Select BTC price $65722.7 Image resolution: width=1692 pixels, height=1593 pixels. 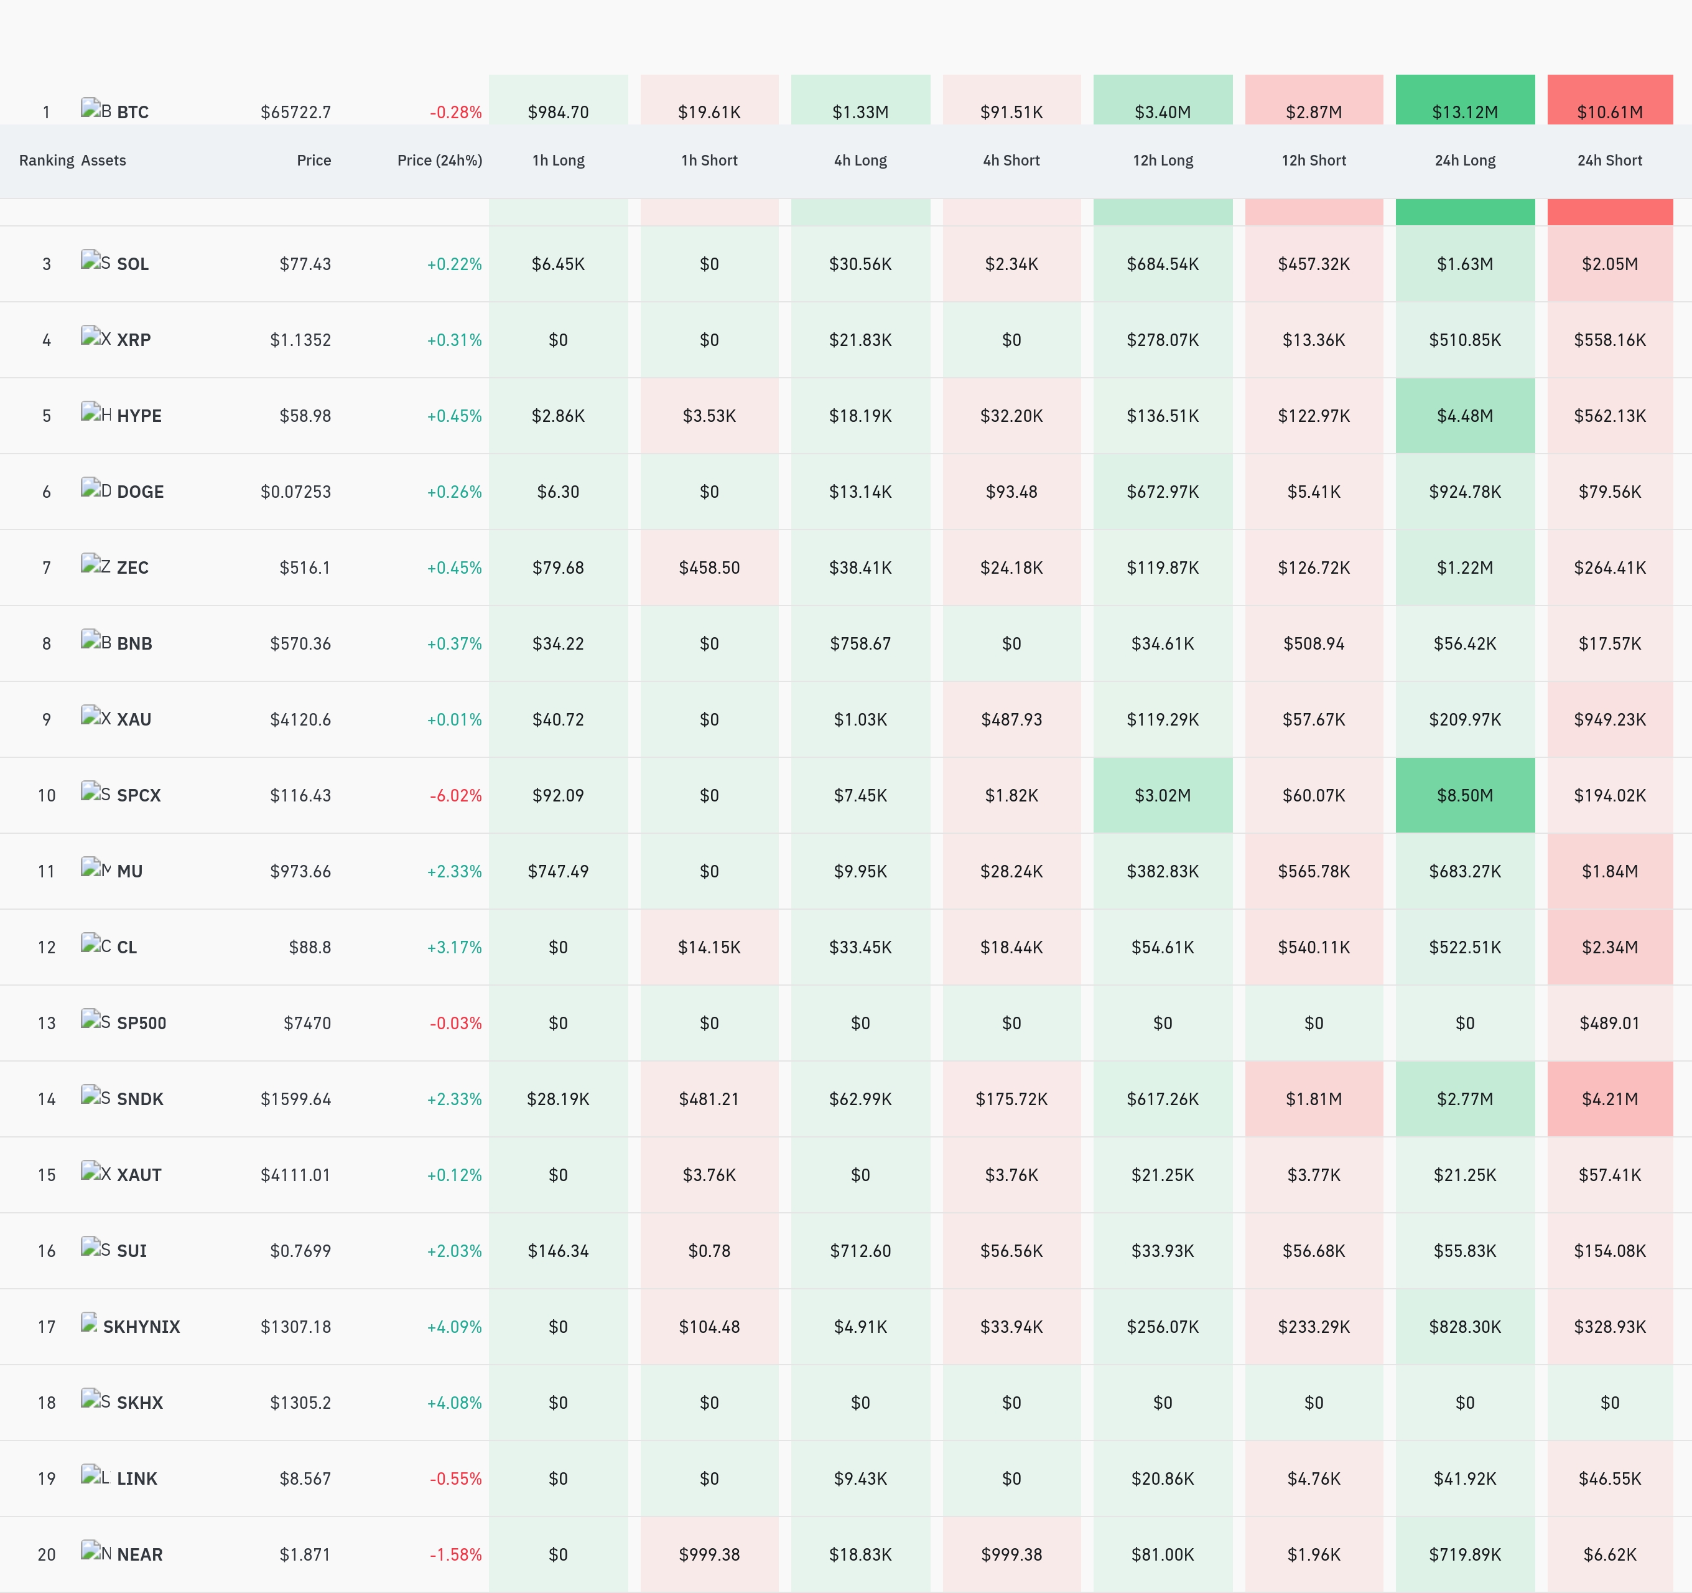tap(296, 111)
